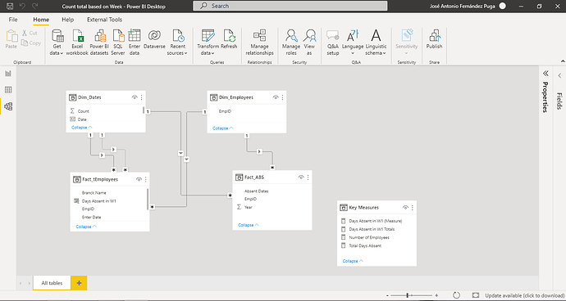Open Language dropdown in Q&A group
Image resolution: width=566 pixels, height=301 pixels.
click(353, 43)
